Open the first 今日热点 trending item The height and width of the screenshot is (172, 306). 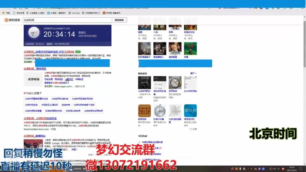(152, 142)
